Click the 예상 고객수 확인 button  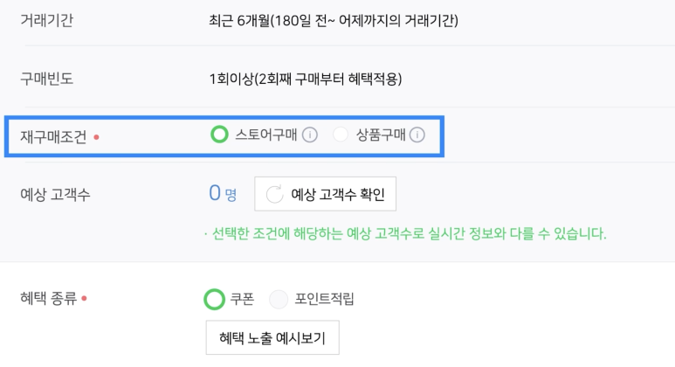(x=325, y=194)
